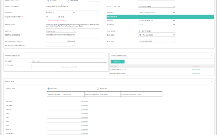Click the Months Summary value box

click(x=102, y=94)
